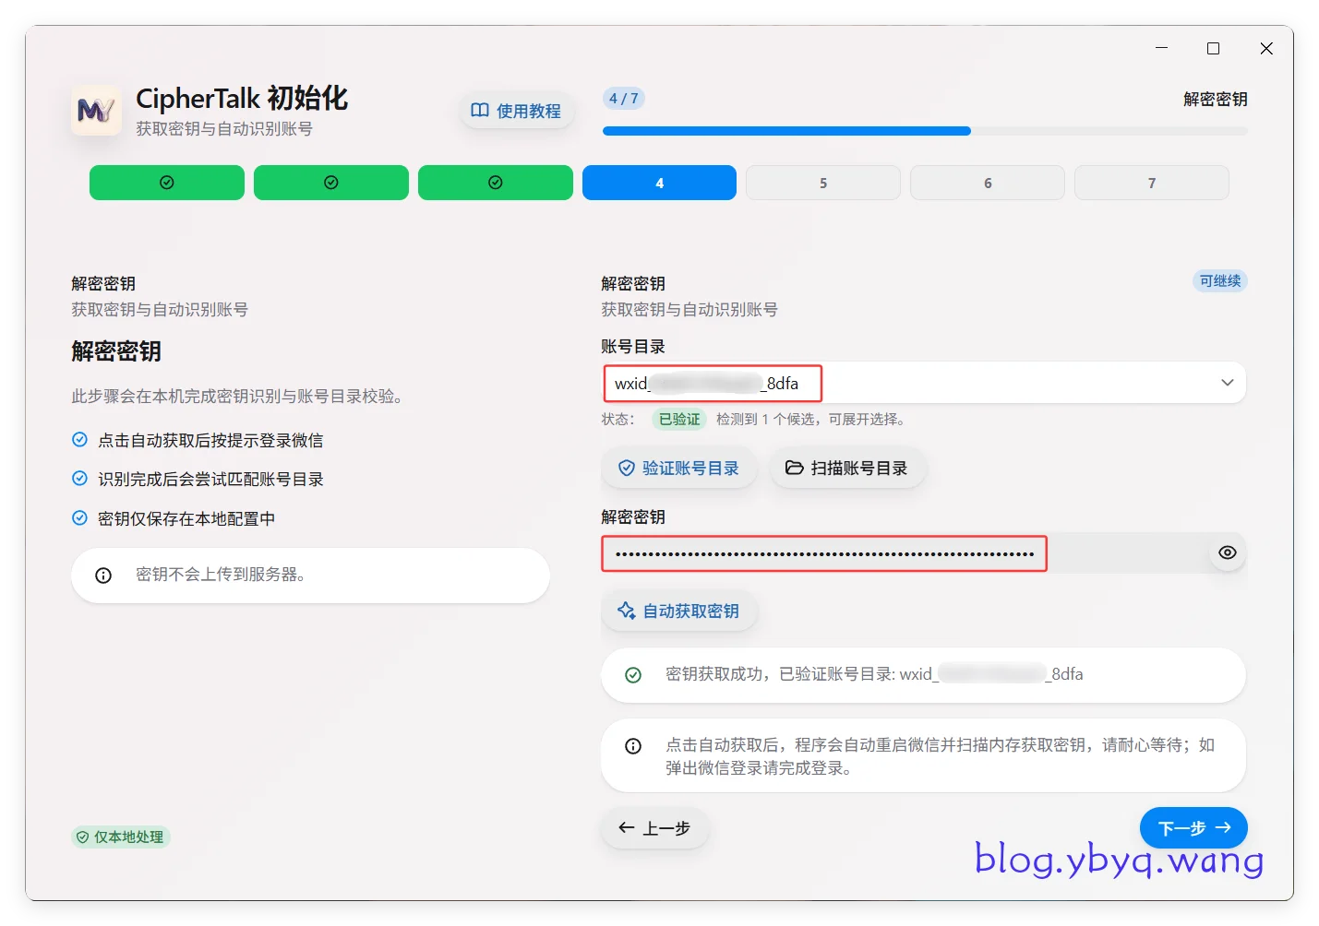Click the left arrow icon in 上一步
The image size is (1319, 926).
tap(626, 827)
